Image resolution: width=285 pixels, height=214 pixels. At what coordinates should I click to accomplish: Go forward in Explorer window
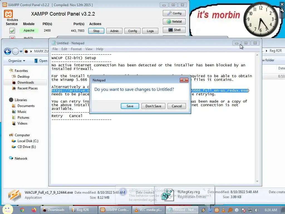16,52
